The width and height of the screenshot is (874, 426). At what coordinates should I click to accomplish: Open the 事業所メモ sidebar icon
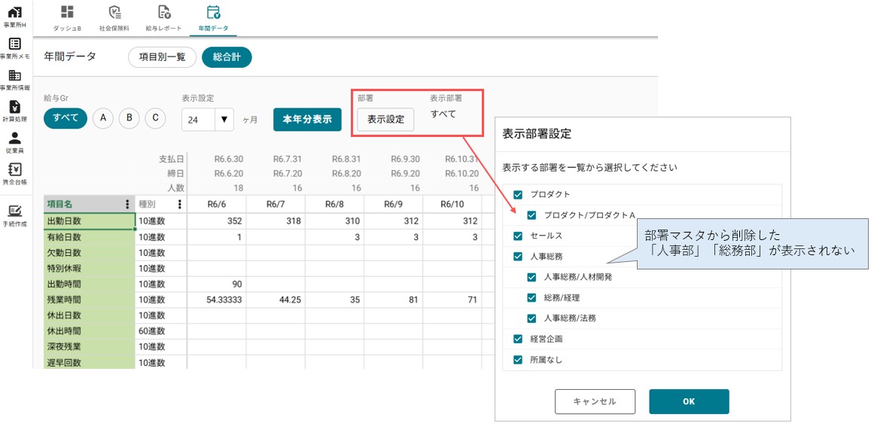point(15,44)
